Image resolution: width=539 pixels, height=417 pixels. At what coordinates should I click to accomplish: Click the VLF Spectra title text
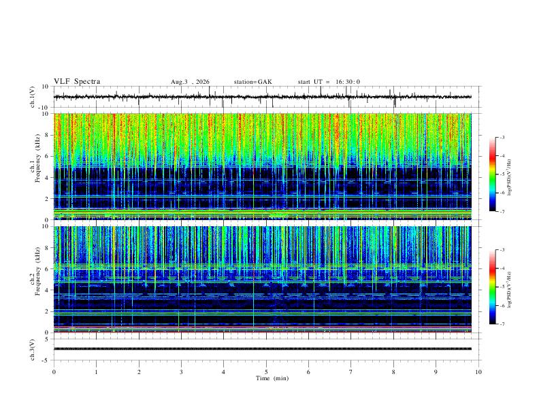pos(77,82)
